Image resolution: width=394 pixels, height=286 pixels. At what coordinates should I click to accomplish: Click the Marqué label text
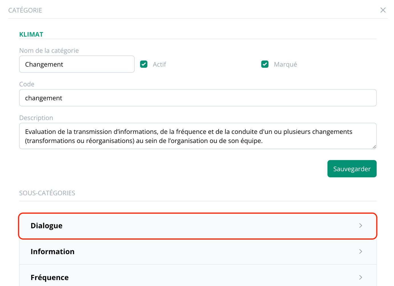[285, 65]
